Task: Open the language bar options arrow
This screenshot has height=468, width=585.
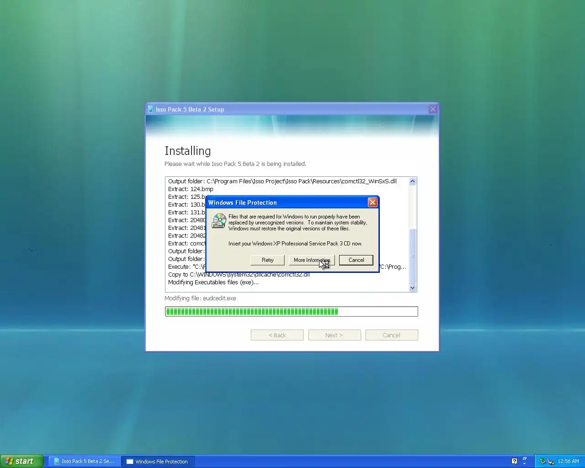Action: [525, 464]
